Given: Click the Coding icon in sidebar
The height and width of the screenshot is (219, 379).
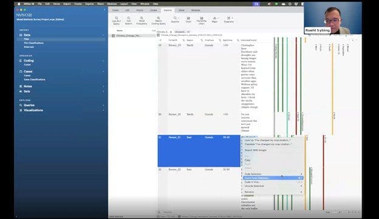Looking at the screenshot, I should (21, 61).
